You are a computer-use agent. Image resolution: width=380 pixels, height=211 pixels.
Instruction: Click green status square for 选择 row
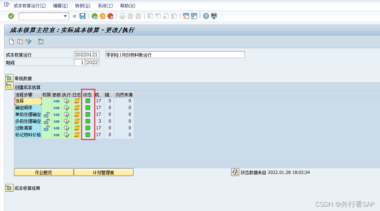click(88, 101)
